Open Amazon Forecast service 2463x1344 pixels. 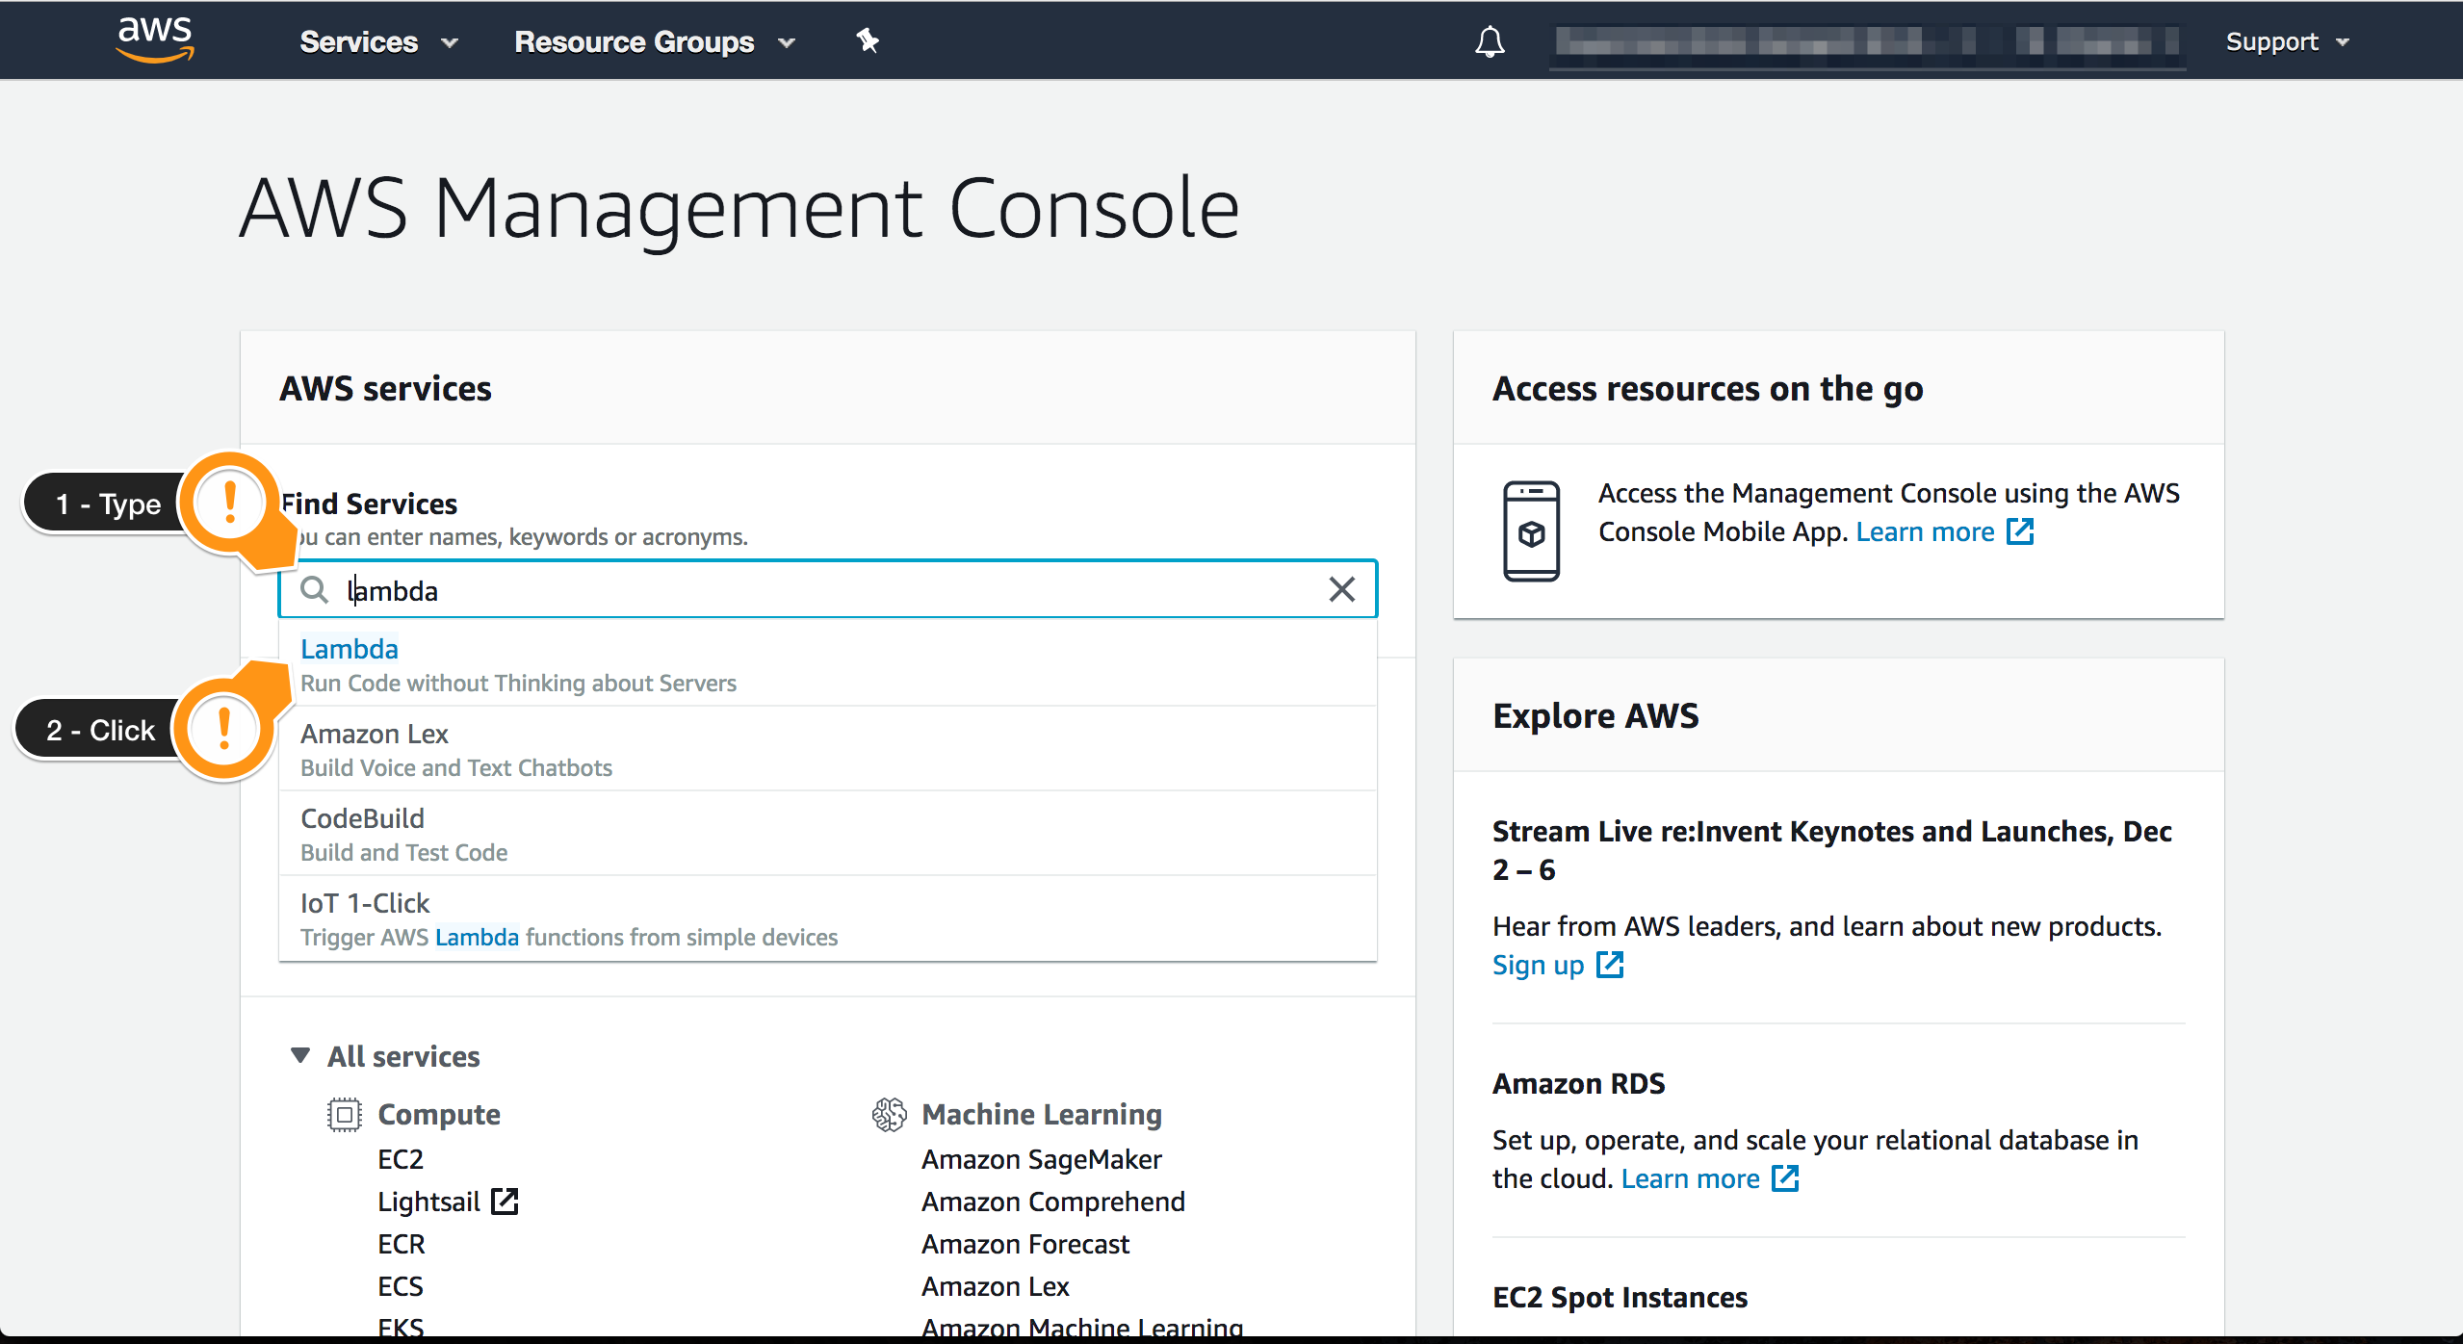click(1025, 1244)
